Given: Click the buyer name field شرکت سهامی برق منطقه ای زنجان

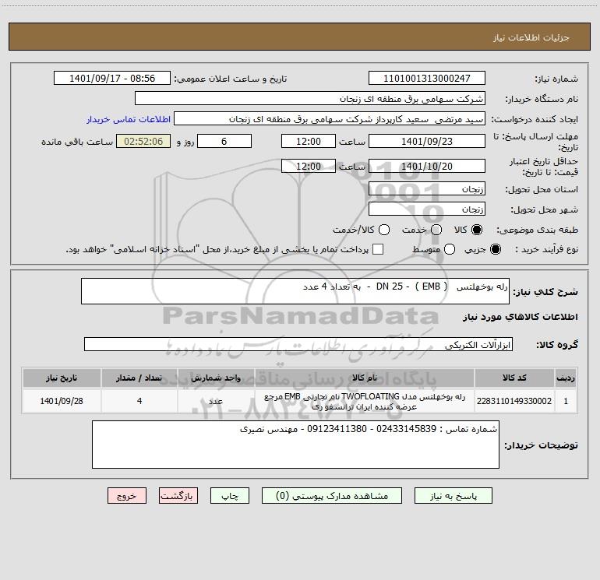Looking at the screenshot, I should coord(310,99).
